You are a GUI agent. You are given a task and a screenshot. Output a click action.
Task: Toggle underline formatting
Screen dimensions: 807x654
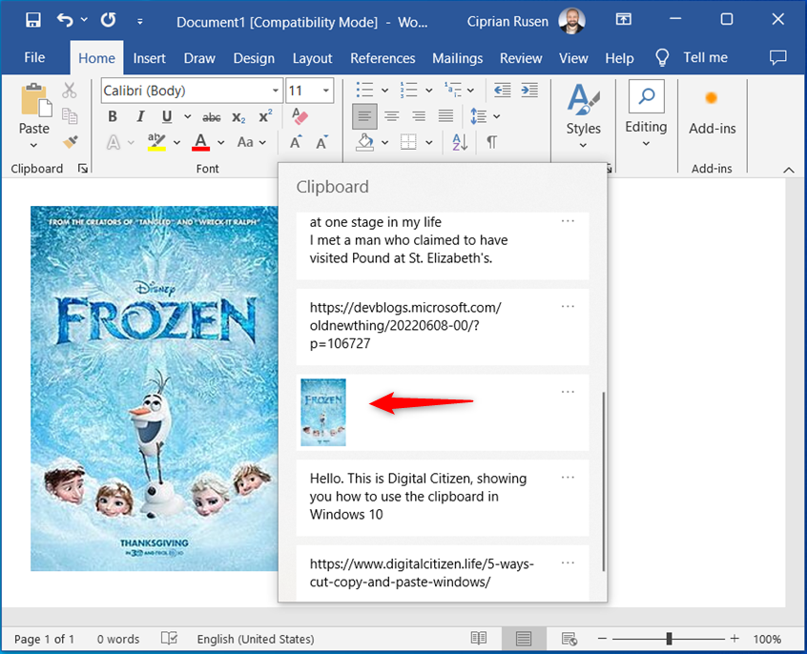(x=167, y=117)
